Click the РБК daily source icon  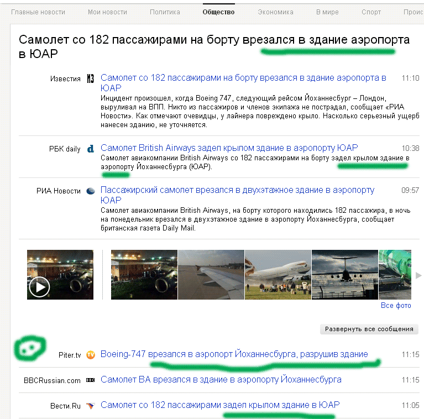pos(90,149)
